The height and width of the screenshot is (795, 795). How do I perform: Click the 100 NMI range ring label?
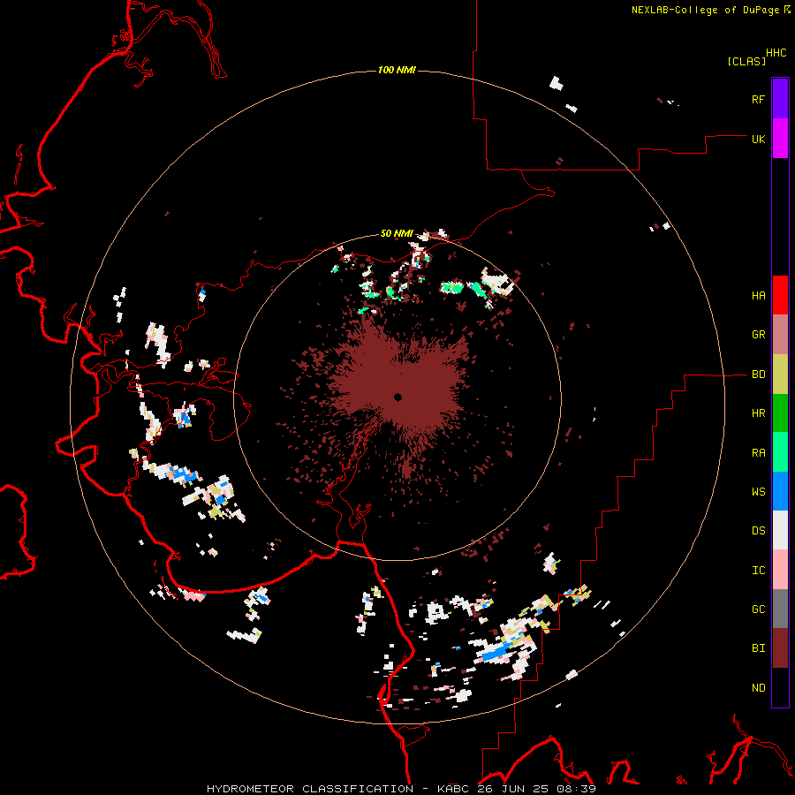(397, 70)
